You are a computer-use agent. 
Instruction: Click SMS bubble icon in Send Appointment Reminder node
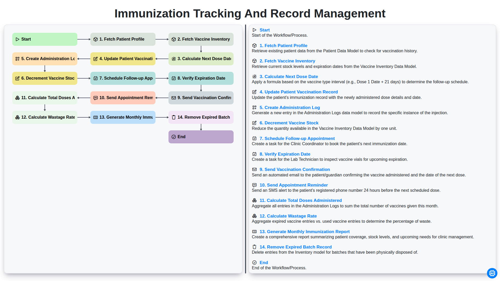96,98
